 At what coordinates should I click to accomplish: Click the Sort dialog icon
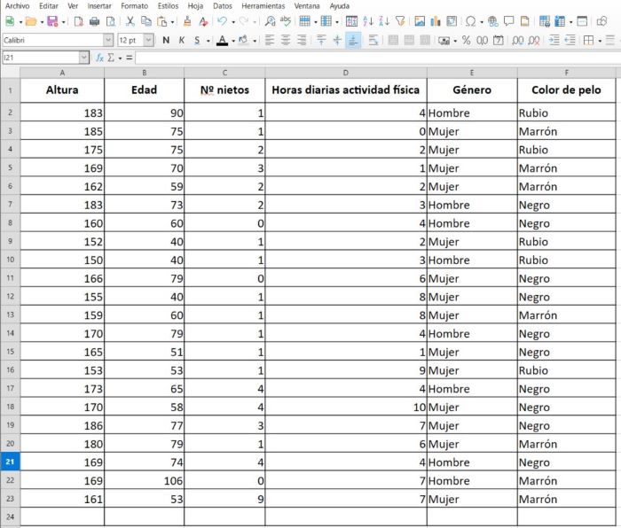pyautogui.click(x=351, y=21)
